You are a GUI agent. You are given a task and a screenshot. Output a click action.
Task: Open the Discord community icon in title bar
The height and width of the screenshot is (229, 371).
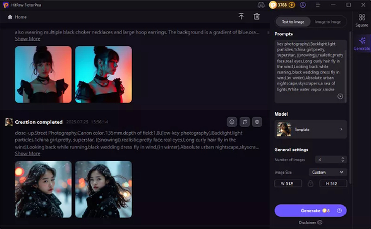[x=261, y=5]
